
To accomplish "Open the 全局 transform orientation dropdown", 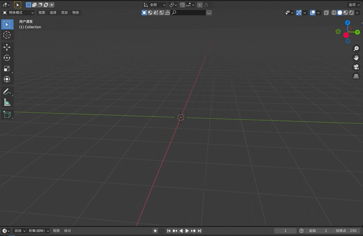I will [155, 5].
